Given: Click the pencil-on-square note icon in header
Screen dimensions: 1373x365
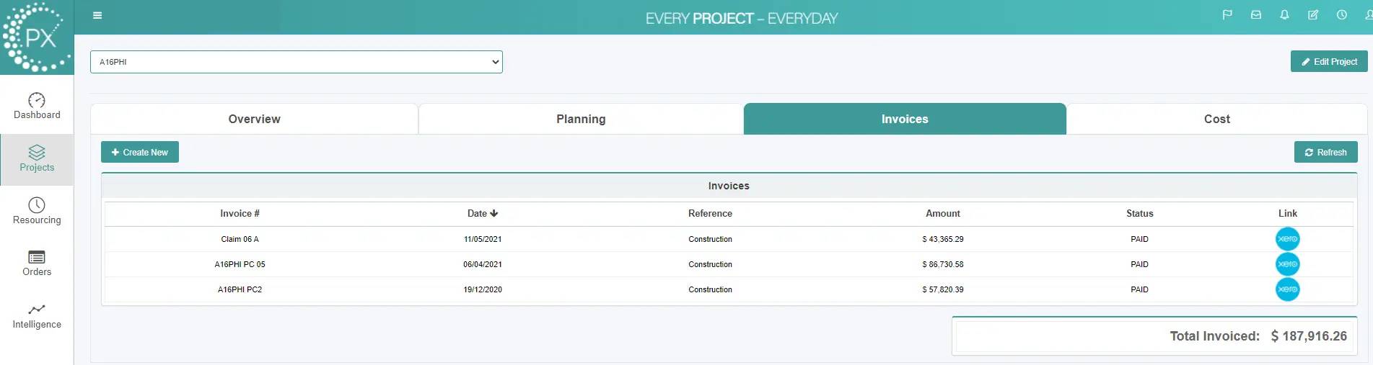Looking at the screenshot, I should pos(1313,15).
